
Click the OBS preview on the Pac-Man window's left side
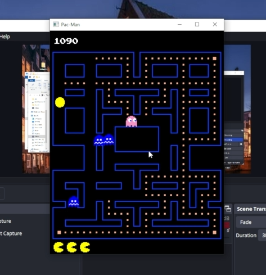click(36, 109)
